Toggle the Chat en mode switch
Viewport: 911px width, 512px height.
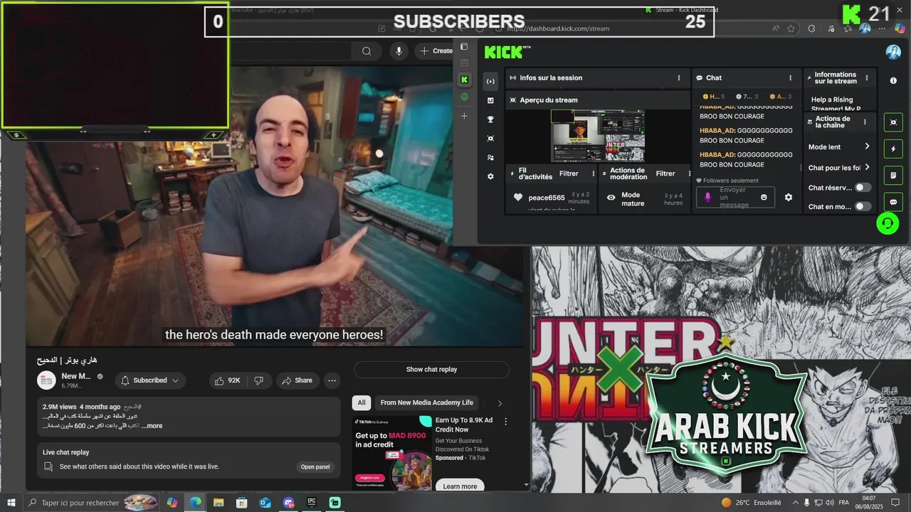[x=863, y=206]
